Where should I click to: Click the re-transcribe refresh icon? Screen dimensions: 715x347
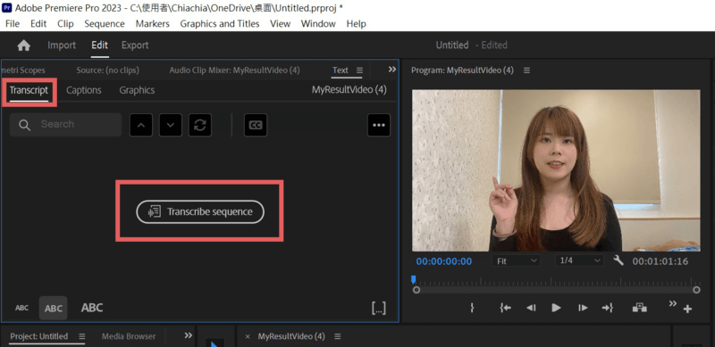(x=200, y=125)
